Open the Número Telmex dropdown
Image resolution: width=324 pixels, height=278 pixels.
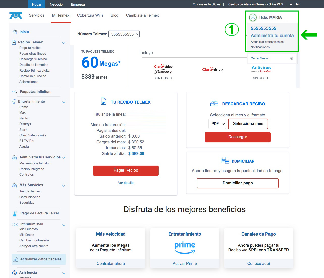point(124,34)
